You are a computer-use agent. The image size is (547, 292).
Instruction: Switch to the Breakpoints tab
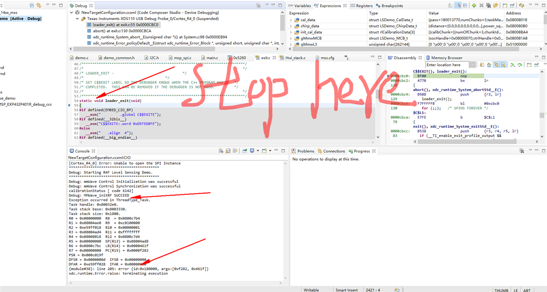tap(389, 6)
